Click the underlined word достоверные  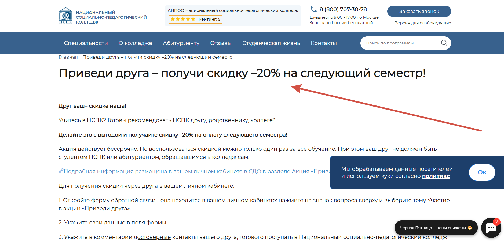coord(152,237)
